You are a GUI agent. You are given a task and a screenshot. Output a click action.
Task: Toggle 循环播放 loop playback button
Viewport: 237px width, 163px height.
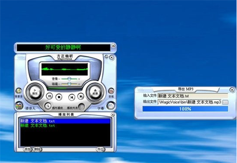coord(48,106)
